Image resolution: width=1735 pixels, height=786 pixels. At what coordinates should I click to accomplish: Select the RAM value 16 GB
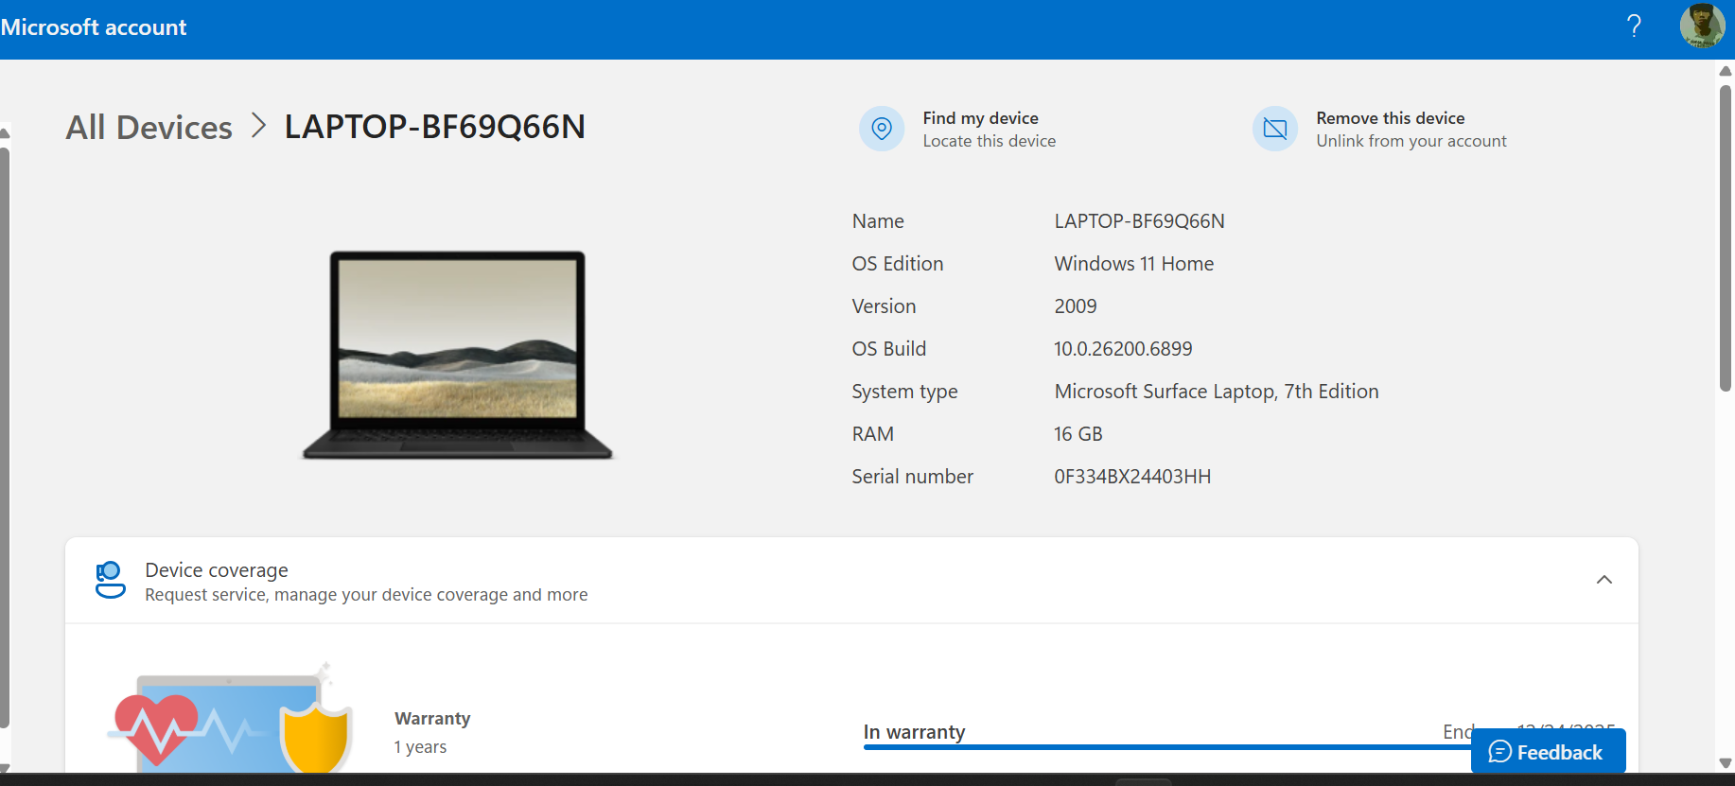pos(1078,434)
